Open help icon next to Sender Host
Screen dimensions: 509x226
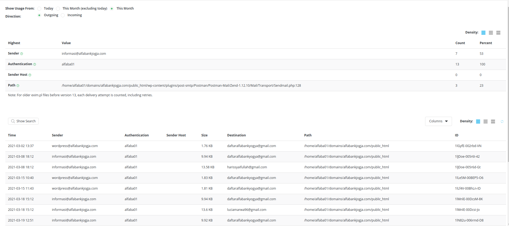[x=30, y=75]
